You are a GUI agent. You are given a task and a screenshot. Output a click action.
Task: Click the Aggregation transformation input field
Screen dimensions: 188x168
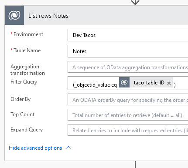[128, 67]
